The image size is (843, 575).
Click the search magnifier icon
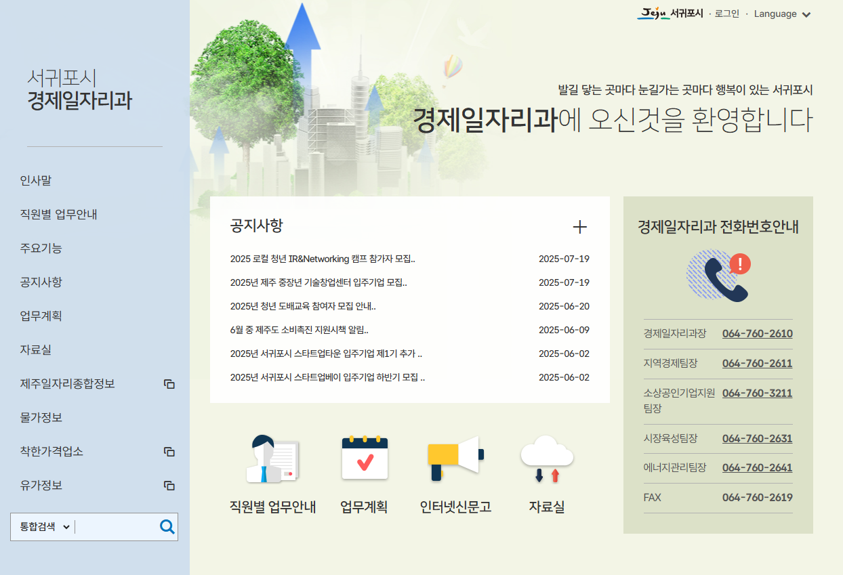167,526
